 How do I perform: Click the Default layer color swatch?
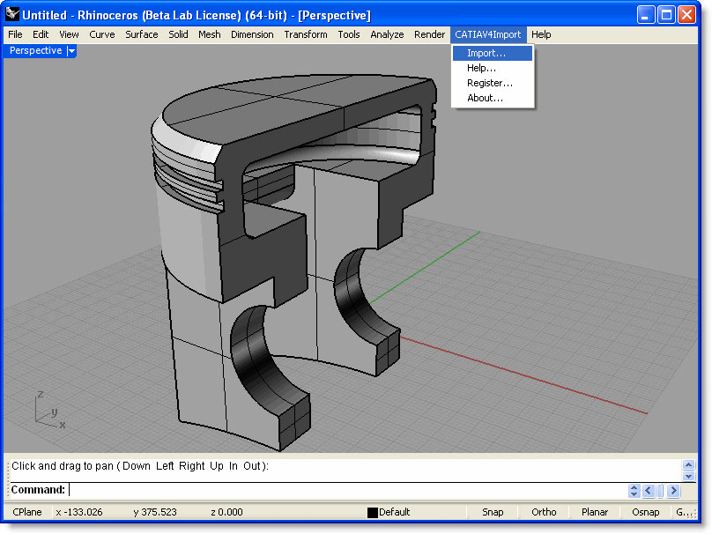(x=372, y=511)
